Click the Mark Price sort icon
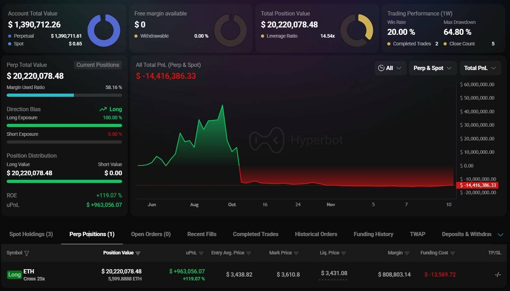The width and height of the screenshot is (510, 291). (296, 253)
